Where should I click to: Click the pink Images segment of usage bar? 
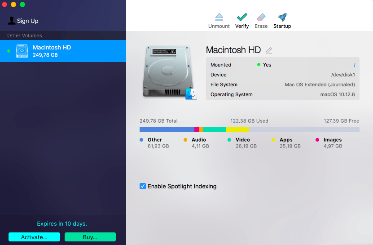coord(197,129)
